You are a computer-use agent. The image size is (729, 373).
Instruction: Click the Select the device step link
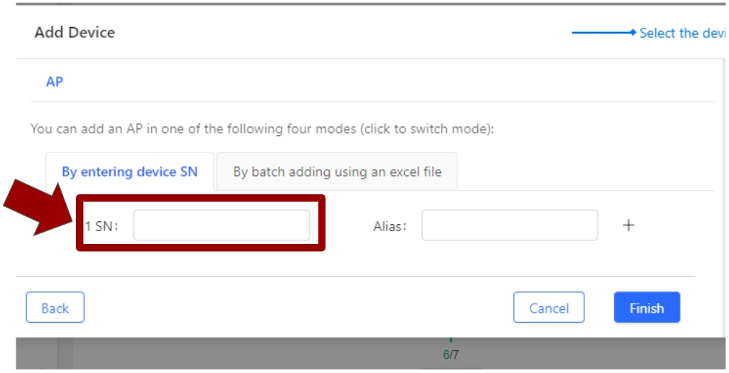(682, 33)
